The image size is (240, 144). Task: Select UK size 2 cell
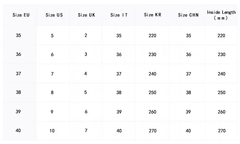pyautogui.click(x=86, y=35)
